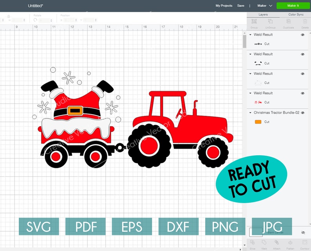The height and width of the screenshot is (251, 311).
Task: Select the orange belt buckle shape
Action: point(75,111)
